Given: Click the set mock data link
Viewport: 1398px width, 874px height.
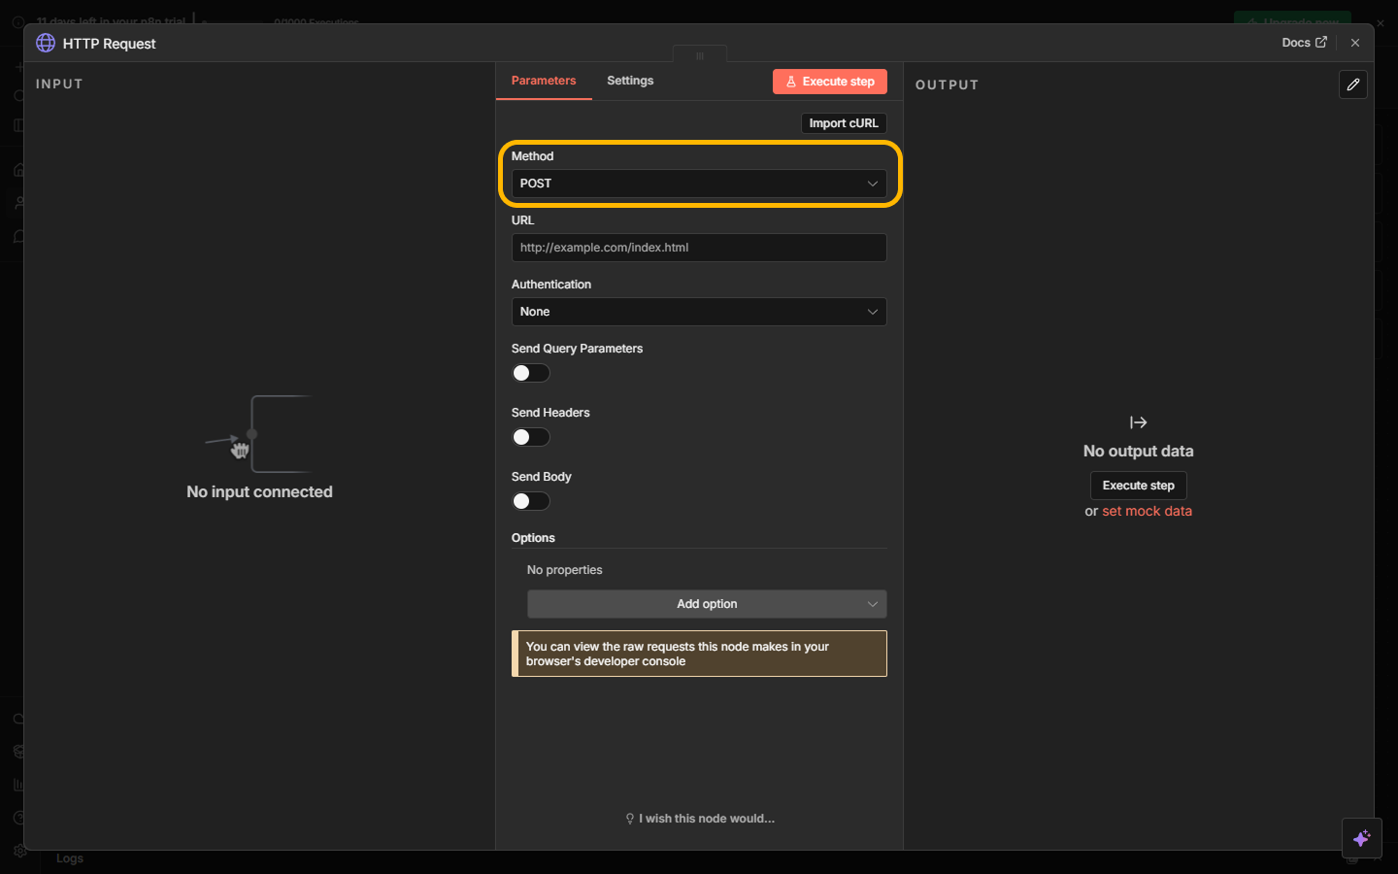Looking at the screenshot, I should click(x=1147, y=511).
